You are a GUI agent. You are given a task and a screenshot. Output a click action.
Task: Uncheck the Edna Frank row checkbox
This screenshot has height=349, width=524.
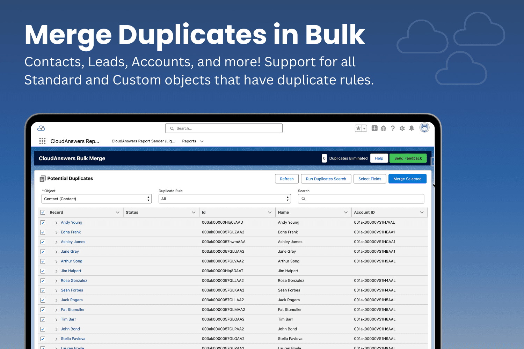(x=43, y=232)
